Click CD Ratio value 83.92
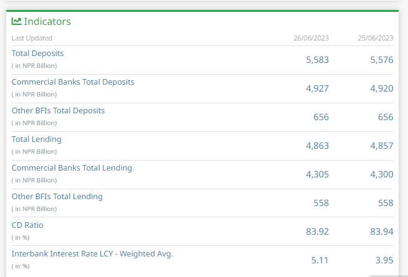Image resolution: width=408 pixels, height=277 pixels. pos(317,232)
